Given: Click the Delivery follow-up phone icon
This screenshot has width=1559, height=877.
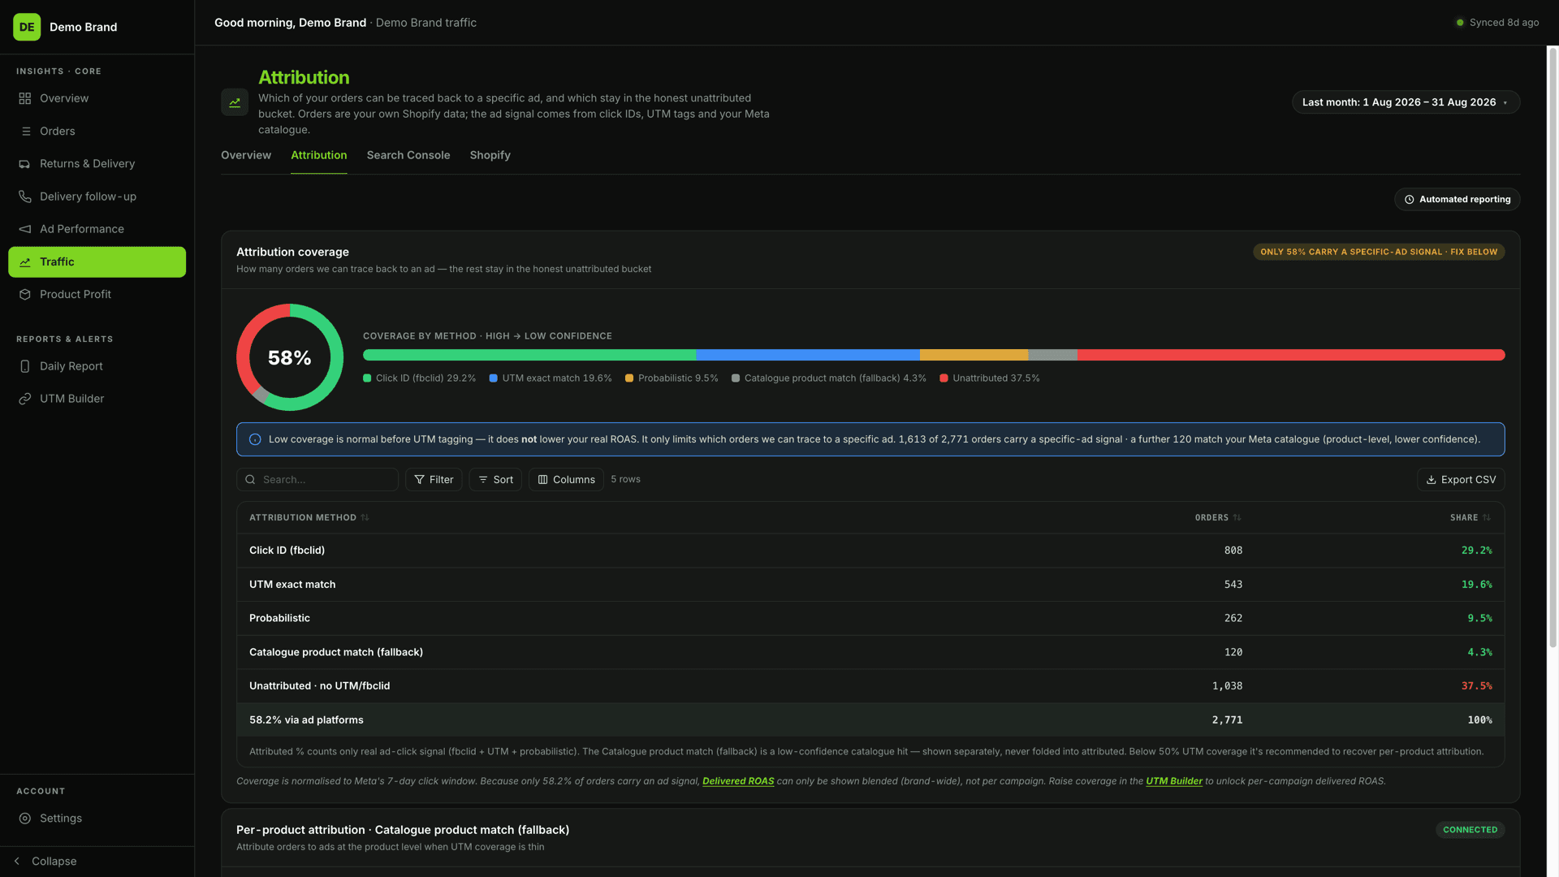Looking at the screenshot, I should (x=25, y=197).
